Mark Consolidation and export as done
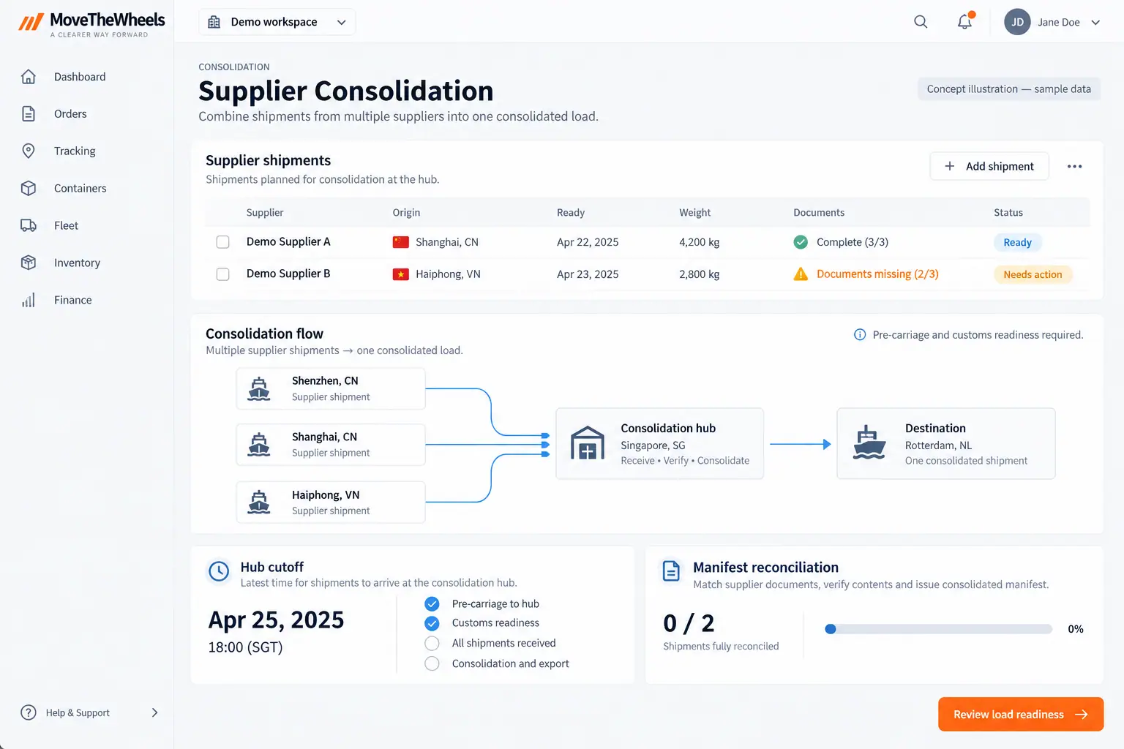This screenshot has width=1124, height=749. [432, 664]
